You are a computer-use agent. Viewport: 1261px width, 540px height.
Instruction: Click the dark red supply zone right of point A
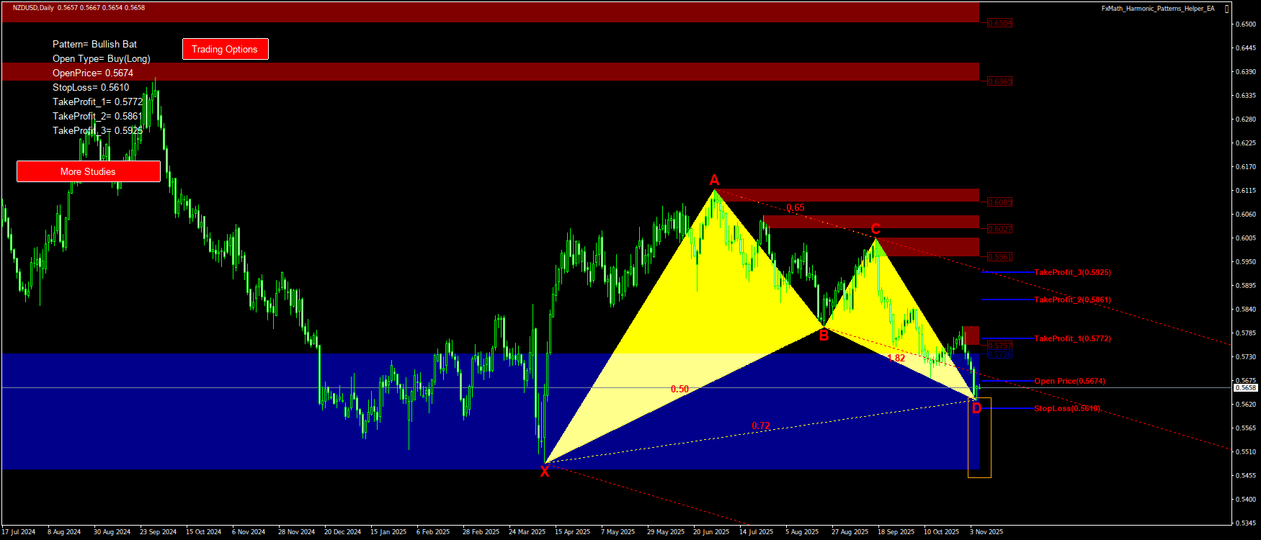pos(850,195)
